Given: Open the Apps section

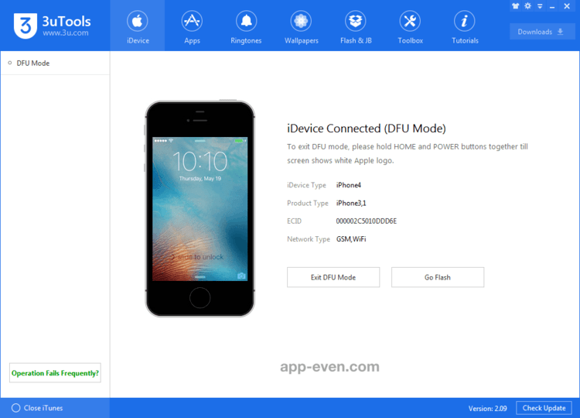Looking at the screenshot, I should click(192, 26).
